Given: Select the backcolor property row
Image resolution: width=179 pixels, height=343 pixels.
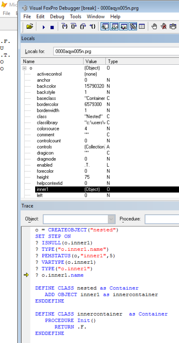Looking at the screenshot, I should 107,86.
